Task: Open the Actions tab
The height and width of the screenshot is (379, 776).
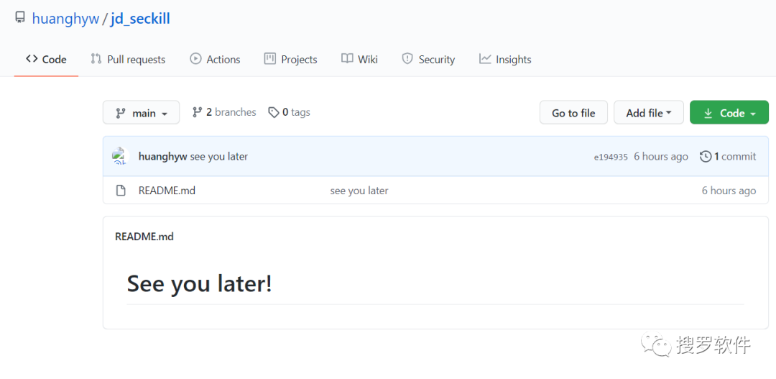Action: coord(215,60)
